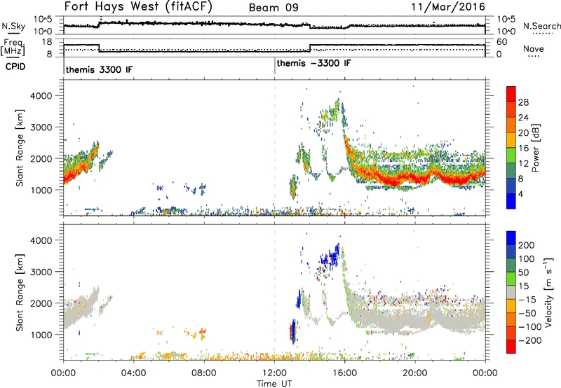Click the "Freq. [MHz]" axis label
The height and width of the screenshot is (388, 561).
(13, 48)
